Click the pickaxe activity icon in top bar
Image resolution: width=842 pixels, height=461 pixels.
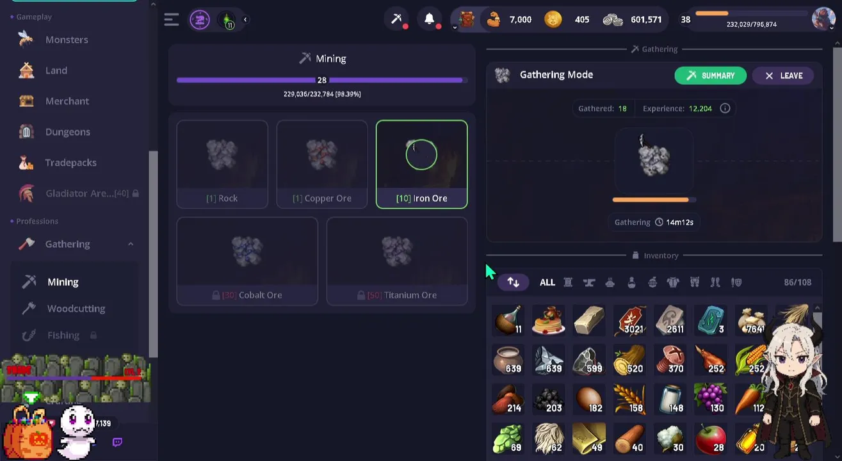[x=397, y=19]
